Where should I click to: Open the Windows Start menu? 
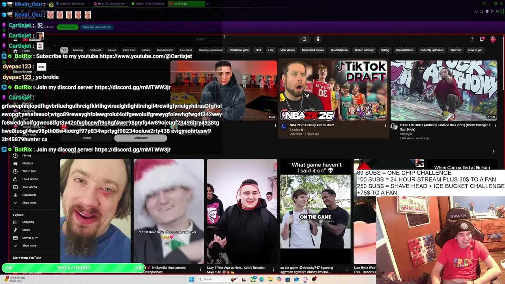[191, 279]
